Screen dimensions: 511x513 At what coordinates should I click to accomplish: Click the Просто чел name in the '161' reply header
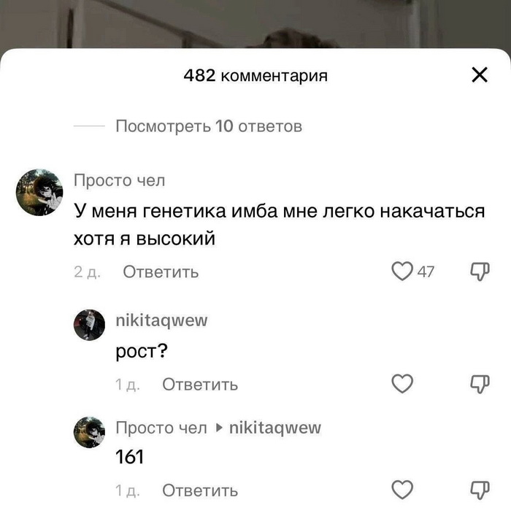click(x=161, y=428)
